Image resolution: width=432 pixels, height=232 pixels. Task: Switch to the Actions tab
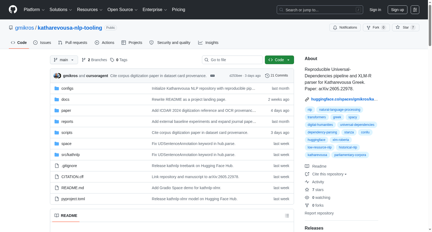pos(104,43)
